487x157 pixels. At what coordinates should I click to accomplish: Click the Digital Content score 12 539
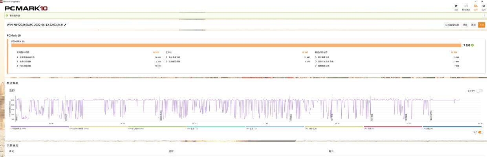point(454,52)
